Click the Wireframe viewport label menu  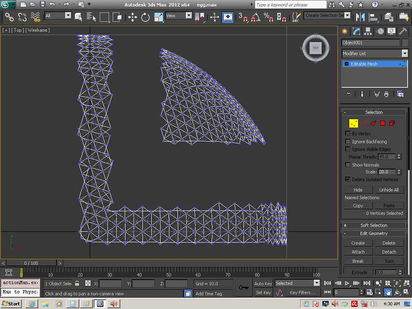click(38, 30)
